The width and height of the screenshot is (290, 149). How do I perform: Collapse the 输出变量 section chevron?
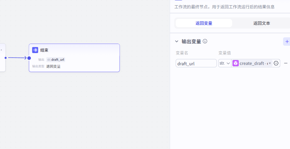(177, 42)
